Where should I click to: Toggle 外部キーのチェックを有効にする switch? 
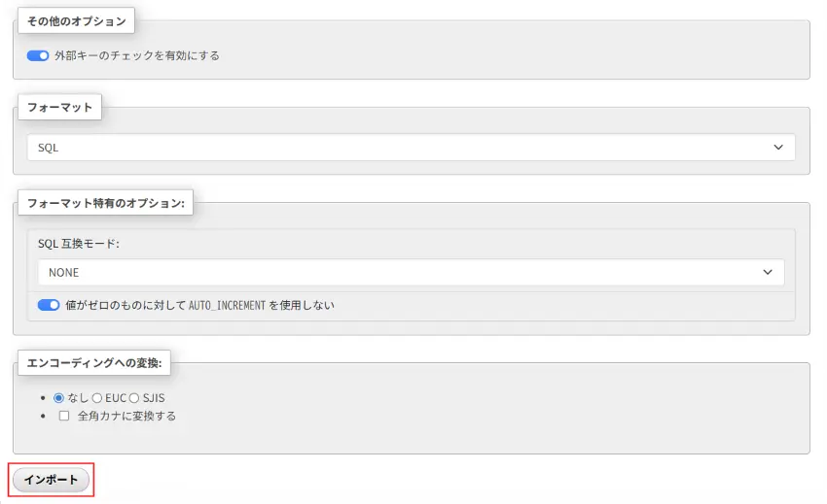(x=37, y=55)
